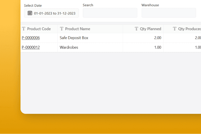201x134 pixels.
Task: Click the calendar icon in date field
Action: click(x=30, y=13)
